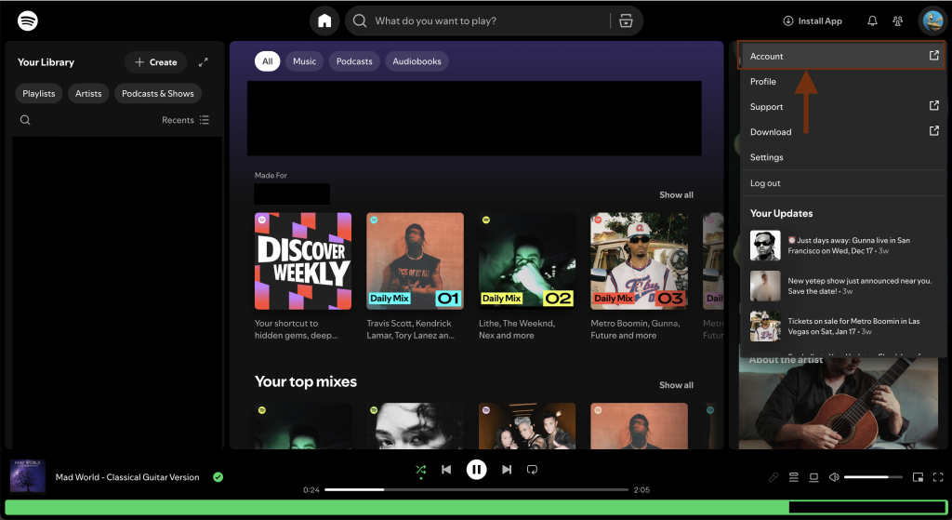Open Recents sort dropdown
This screenshot has height=520, width=952.
click(185, 120)
